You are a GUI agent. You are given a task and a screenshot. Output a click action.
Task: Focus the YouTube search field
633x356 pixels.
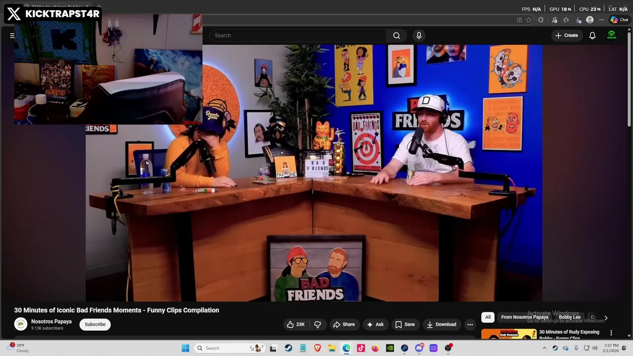(x=298, y=36)
